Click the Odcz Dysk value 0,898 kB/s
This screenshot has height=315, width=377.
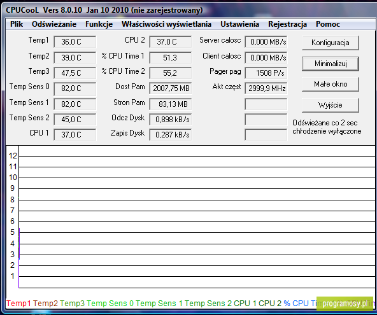171,120
